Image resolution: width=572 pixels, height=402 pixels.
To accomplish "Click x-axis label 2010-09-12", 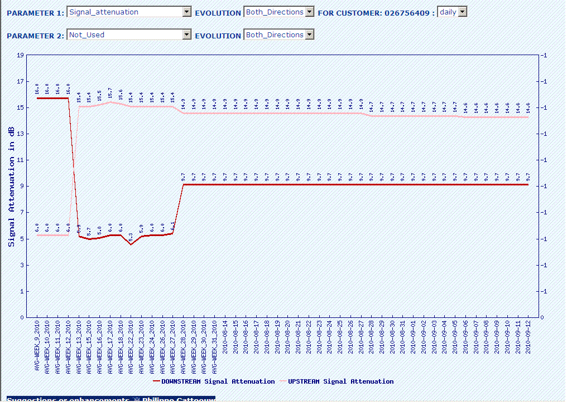I will (528, 337).
